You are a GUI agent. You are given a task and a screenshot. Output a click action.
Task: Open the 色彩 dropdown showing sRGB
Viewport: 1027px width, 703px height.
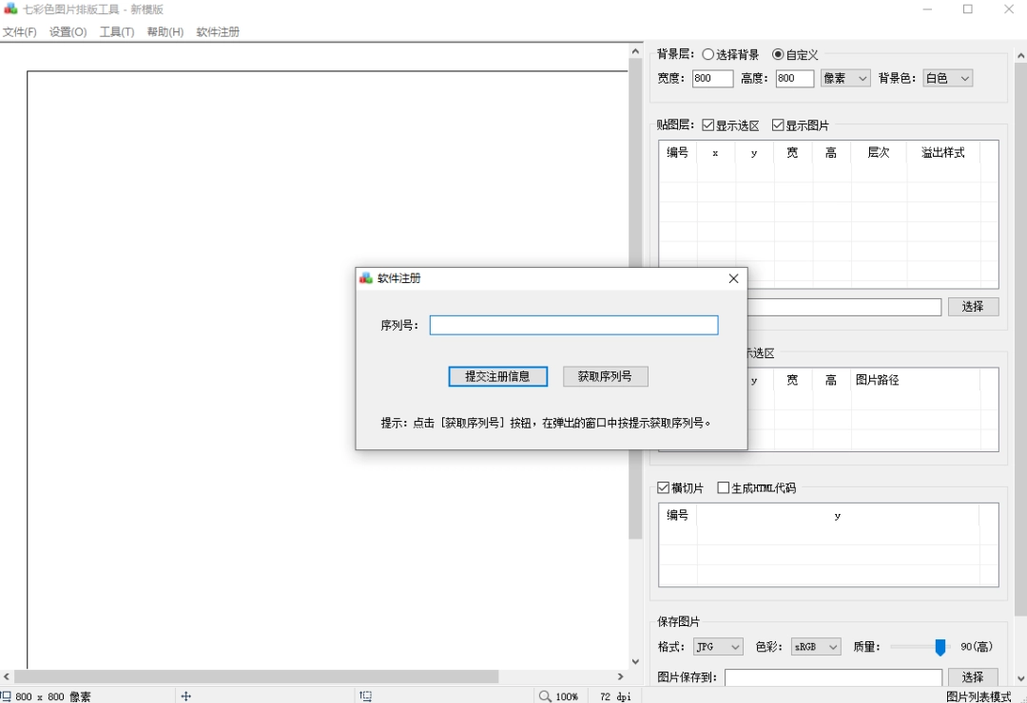coord(816,646)
